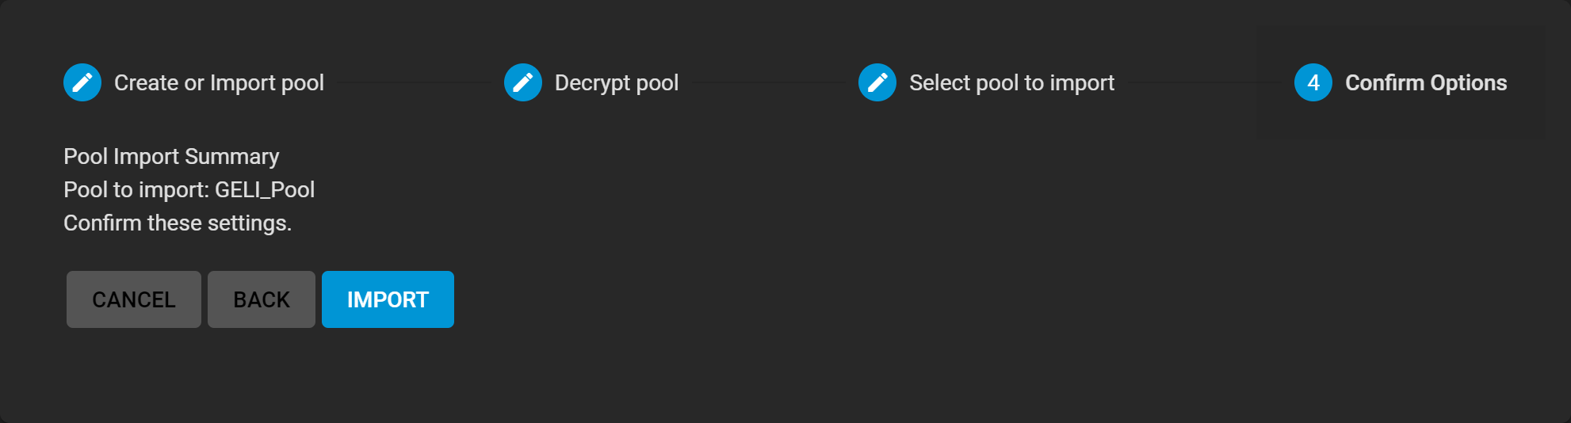
Task: Click the pencil icon for Select pool to import
Action: [877, 82]
